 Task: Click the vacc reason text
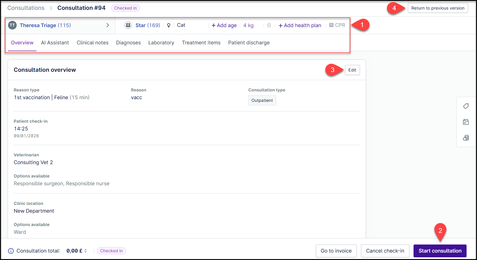[136, 97]
